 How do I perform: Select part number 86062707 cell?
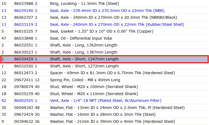point(24,17)
